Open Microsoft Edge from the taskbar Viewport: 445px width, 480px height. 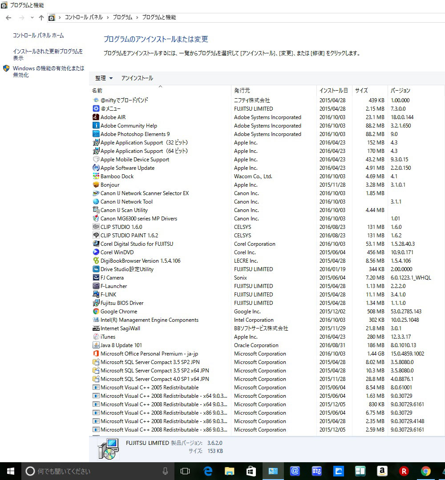[x=208, y=471]
